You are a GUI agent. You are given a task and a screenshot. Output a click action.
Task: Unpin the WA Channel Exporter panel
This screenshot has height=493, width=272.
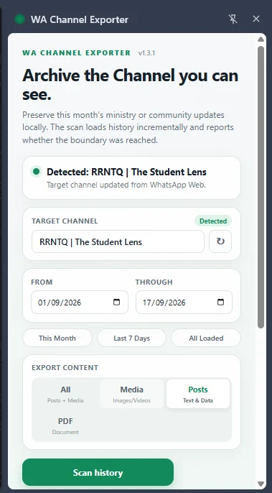(233, 19)
